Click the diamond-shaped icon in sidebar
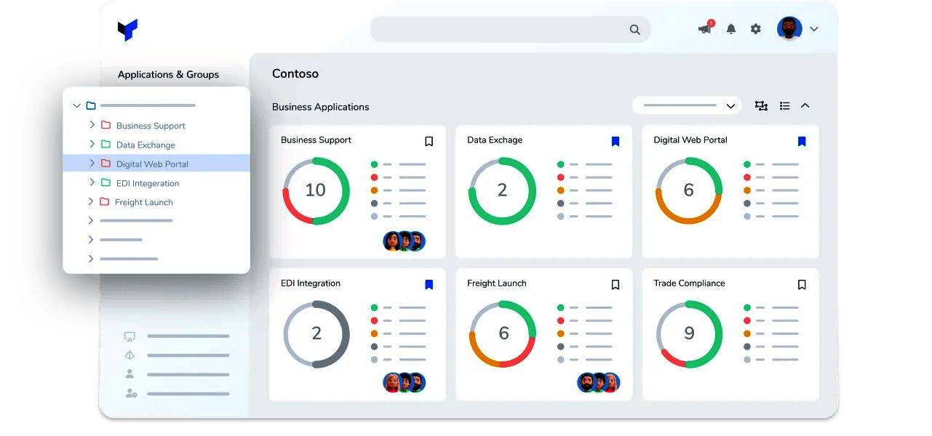This screenshot has height=436, width=932. pos(130,355)
